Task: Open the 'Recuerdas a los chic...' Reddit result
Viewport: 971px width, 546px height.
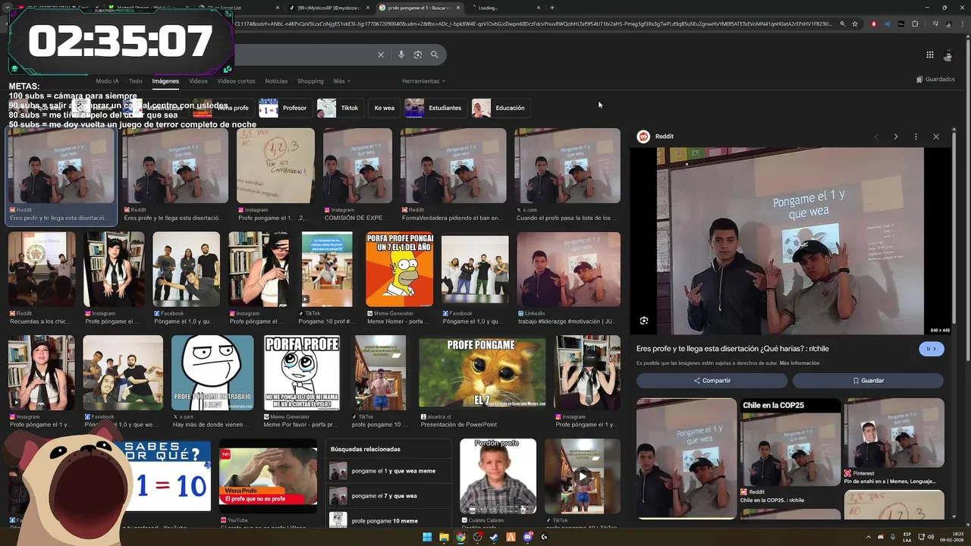Action: click(x=42, y=269)
